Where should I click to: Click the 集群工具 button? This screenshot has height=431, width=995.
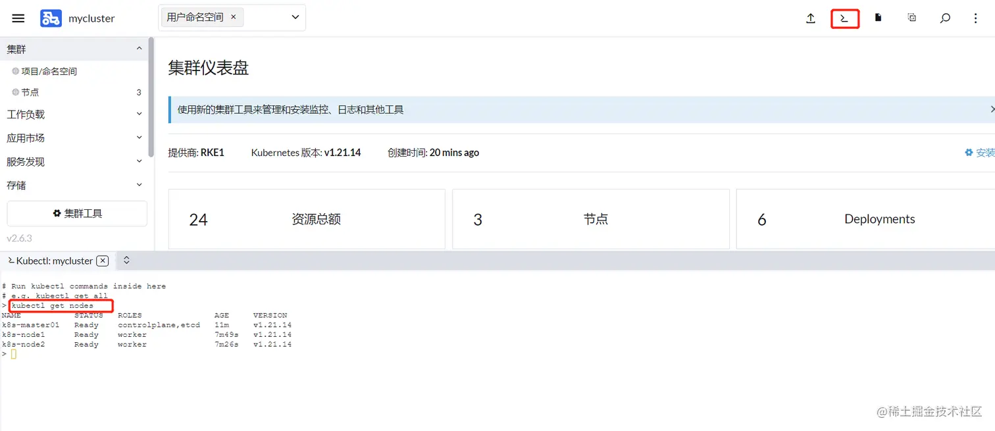click(77, 214)
